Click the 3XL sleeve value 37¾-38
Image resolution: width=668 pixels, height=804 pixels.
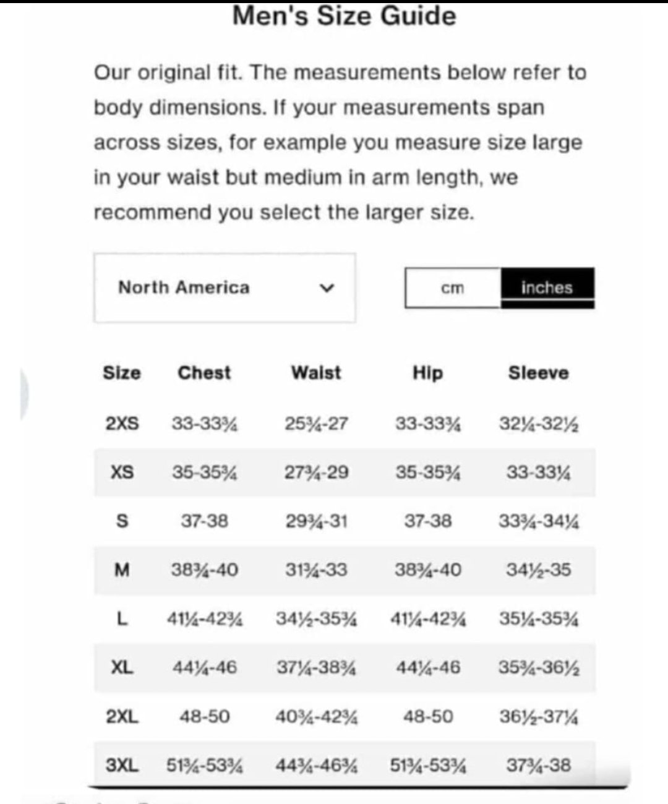tap(538, 765)
